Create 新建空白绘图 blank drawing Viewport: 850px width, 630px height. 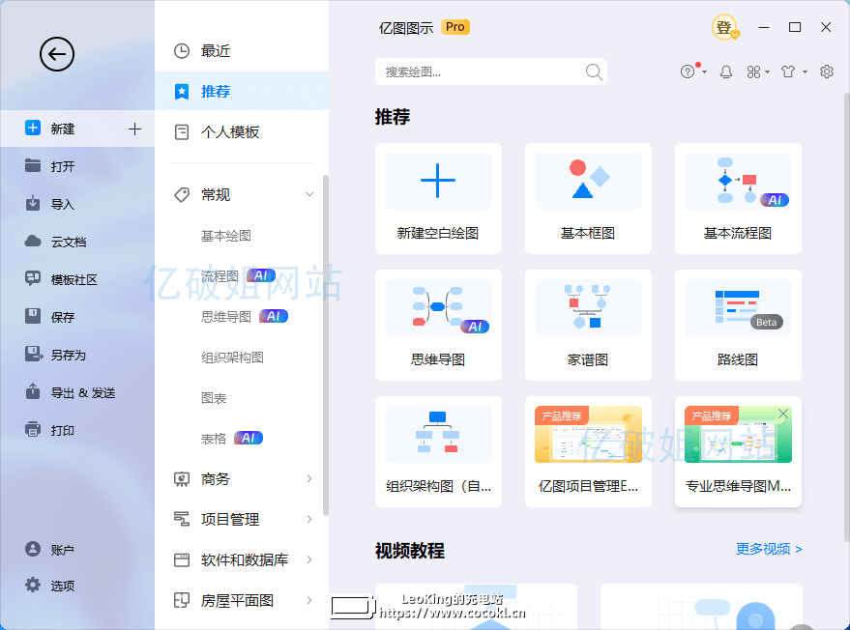[438, 199]
